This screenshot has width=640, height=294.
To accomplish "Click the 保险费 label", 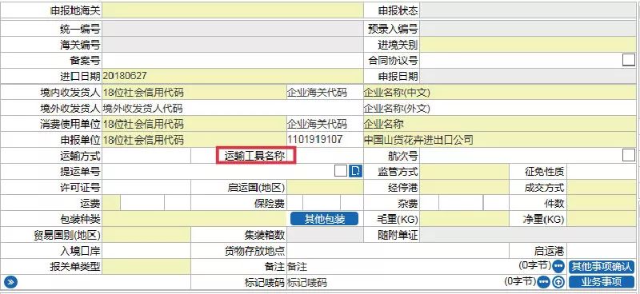I will 270,204.
